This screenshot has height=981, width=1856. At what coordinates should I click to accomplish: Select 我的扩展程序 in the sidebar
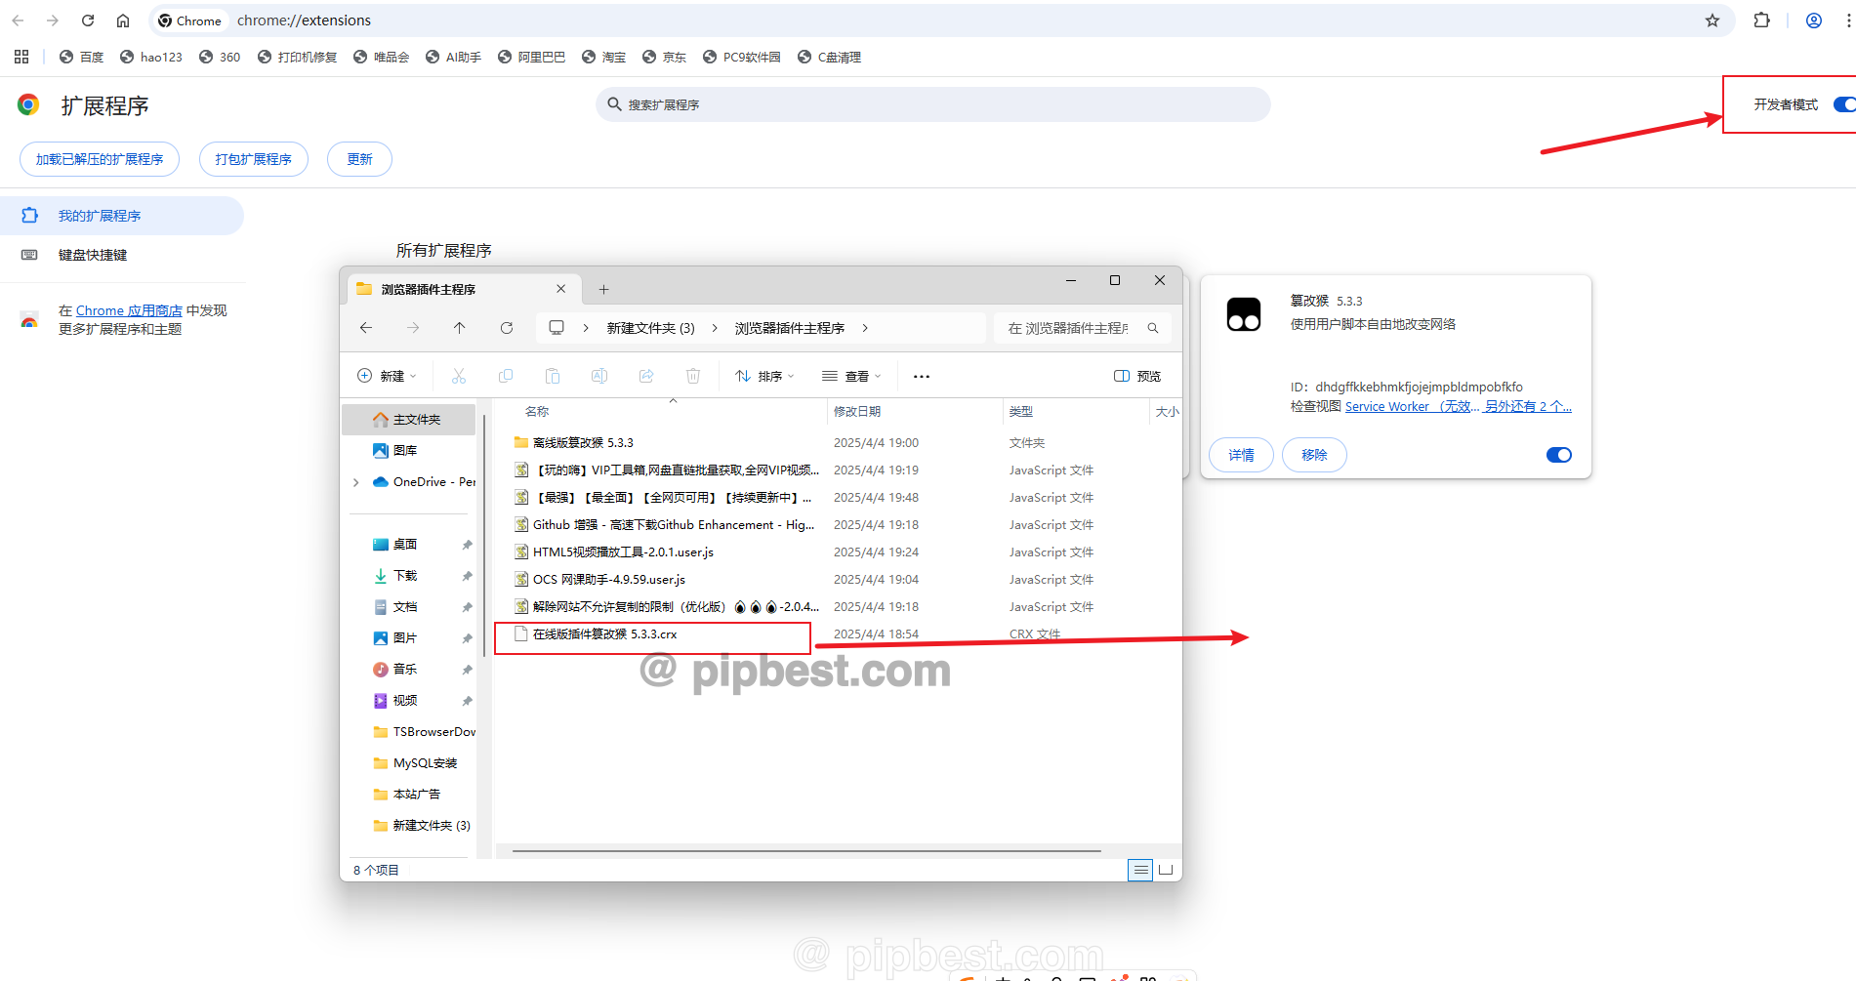[x=122, y=216]
